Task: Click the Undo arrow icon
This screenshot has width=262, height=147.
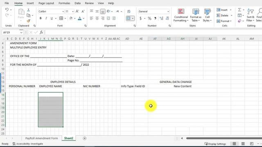Action: (x=7, y=10)
